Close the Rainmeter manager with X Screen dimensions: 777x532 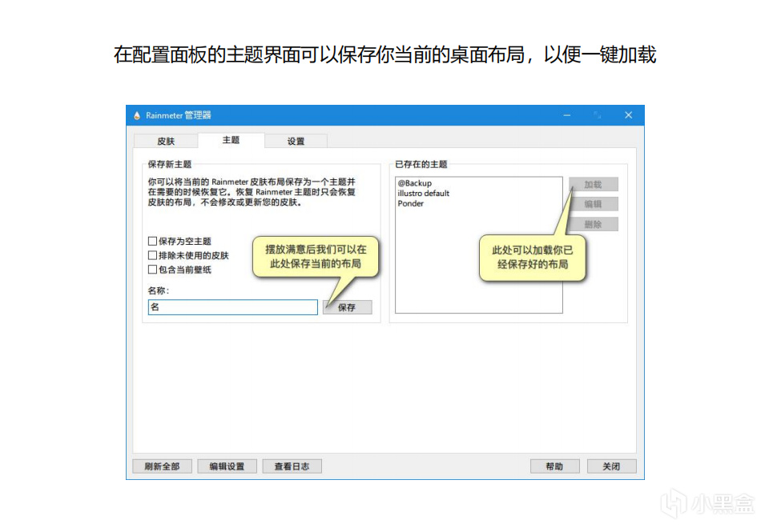pos(628,115)
